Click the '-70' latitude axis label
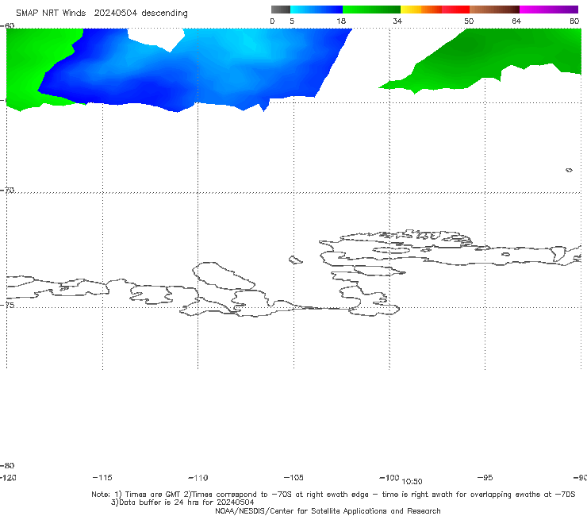Screen dimensions: 587x516 (x=7, y=191)
